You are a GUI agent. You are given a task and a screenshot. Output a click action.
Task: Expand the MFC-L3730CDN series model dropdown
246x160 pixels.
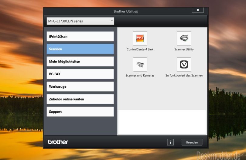(80, 21)
